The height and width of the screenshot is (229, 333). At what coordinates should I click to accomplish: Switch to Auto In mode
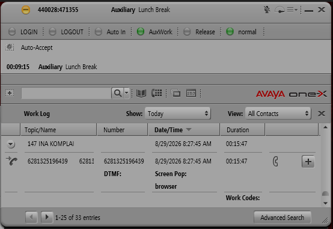(x=110, y=32)
